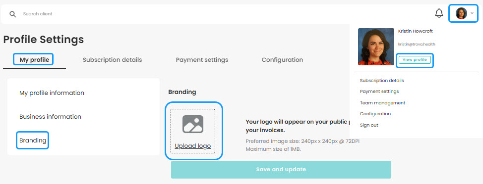Click the View profile button

(x=415, y=59)
